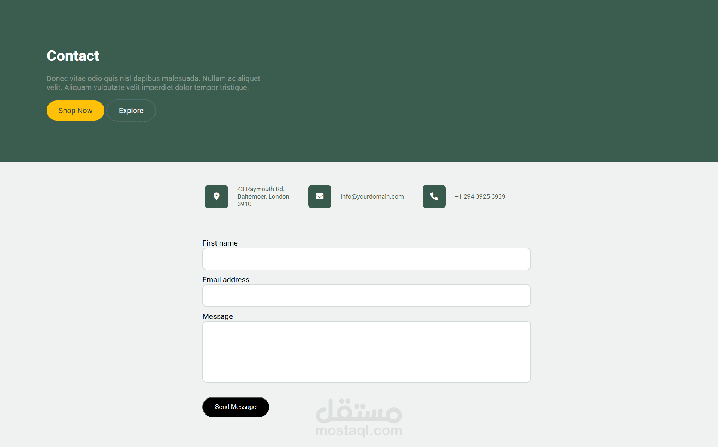The height and width of the screenshot is (447, 718).
Task: Click the Email address label
Action: pos(225,280)
